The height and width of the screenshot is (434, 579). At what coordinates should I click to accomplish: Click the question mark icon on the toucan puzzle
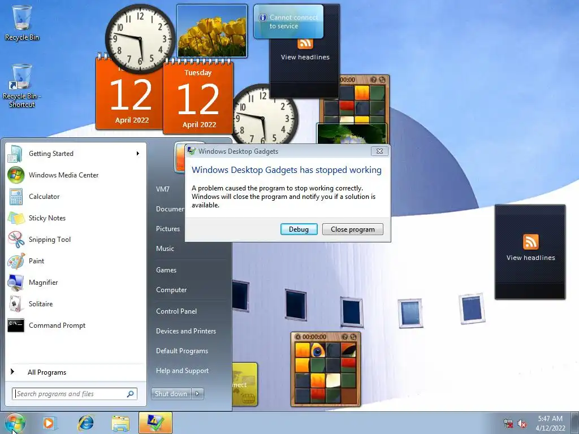344,337
